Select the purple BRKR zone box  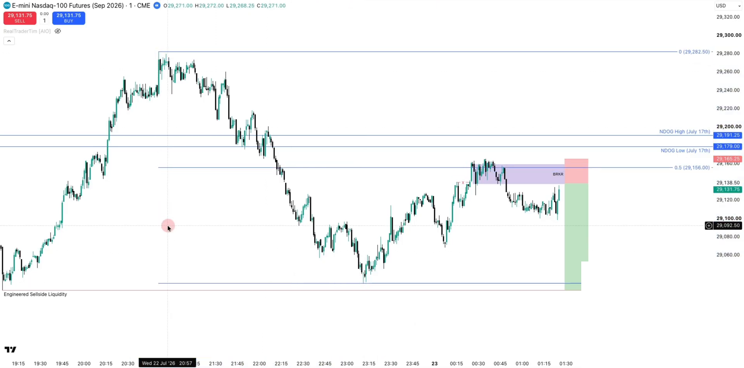point(519,174)
